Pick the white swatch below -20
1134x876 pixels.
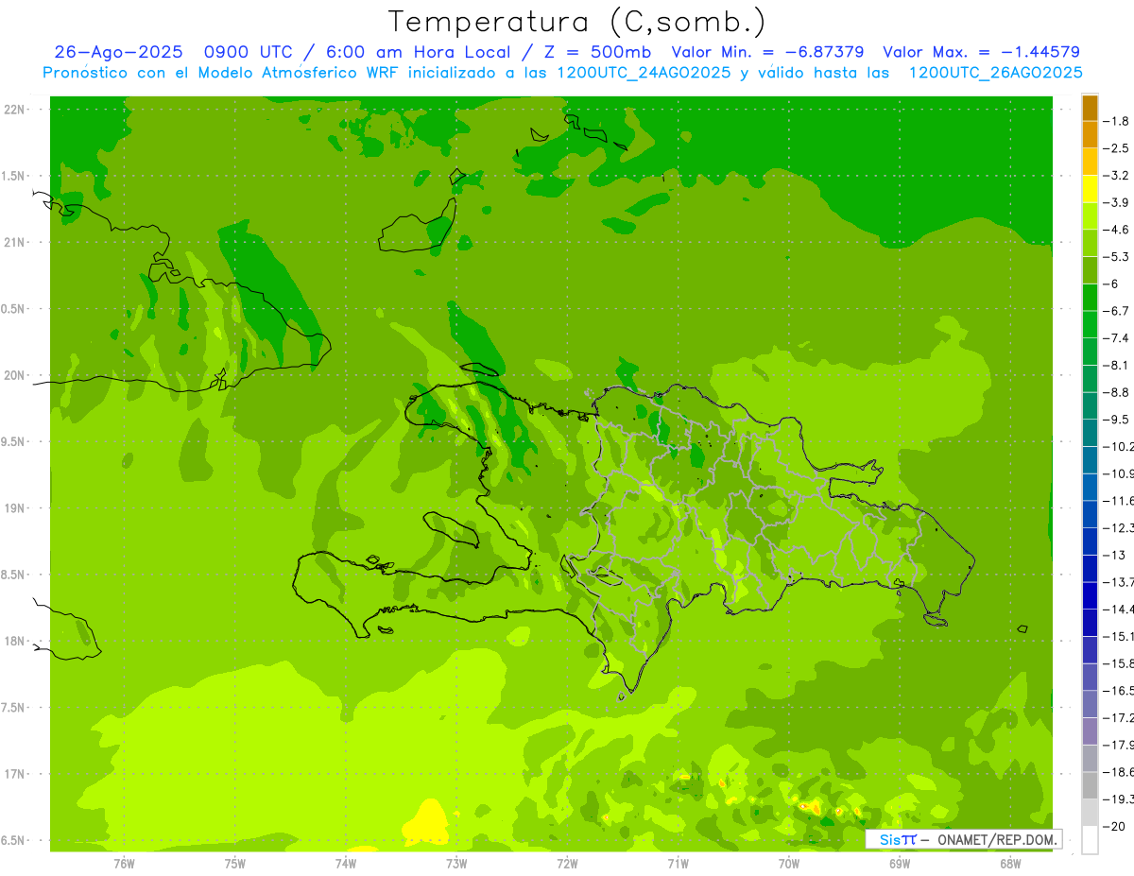[x=1090, y=840]
